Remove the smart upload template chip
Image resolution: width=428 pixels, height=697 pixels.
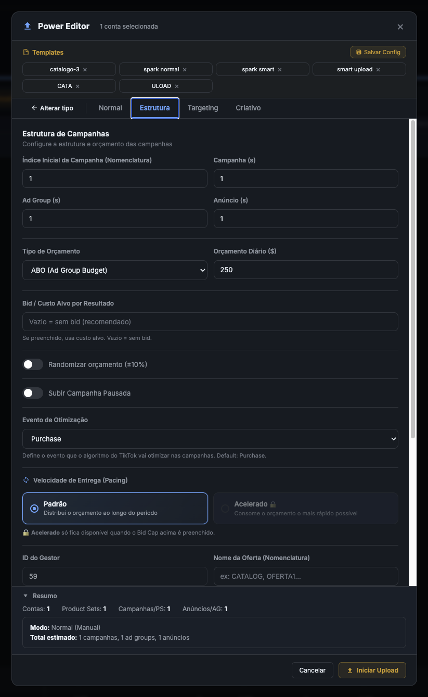378,70
